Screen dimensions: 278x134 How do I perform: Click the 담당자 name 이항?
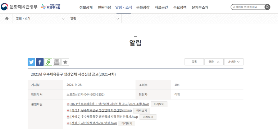pos(177,94)
